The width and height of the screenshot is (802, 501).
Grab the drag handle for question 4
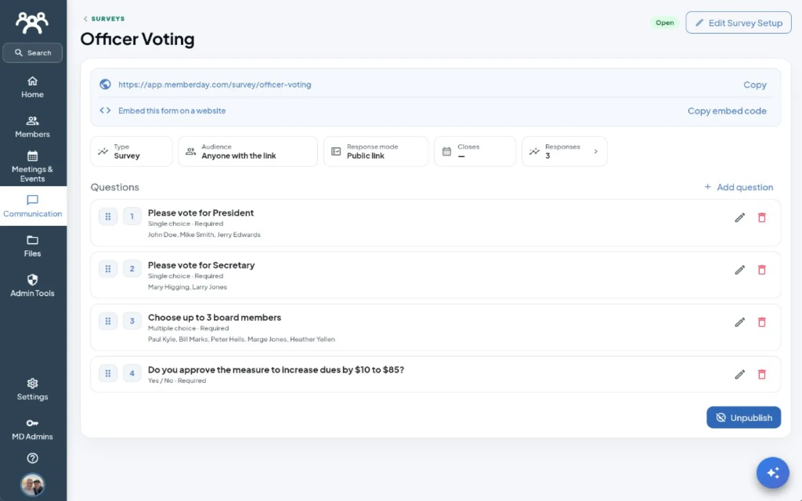pos(108,373)
